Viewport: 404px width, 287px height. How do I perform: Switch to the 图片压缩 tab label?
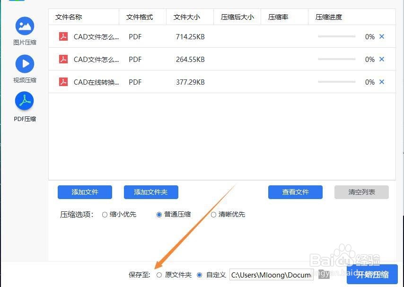(24, 42)
